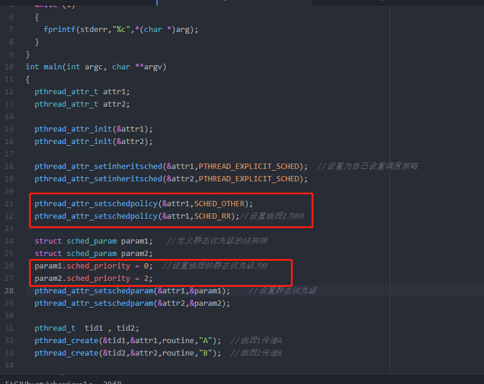The width and height of the screenshot is (484, 384).
Task: Click the tid2 variable declaration
Action: 126,328
